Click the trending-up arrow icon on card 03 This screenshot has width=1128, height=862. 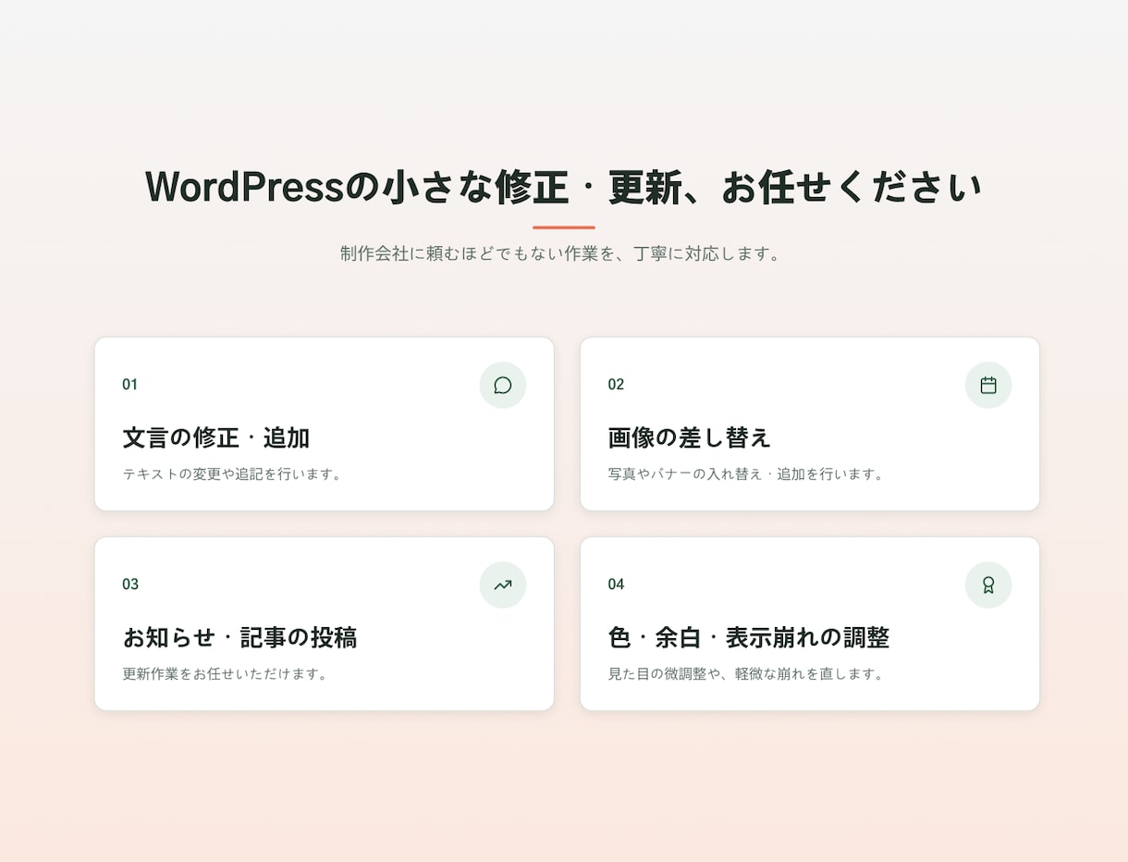point(503,585)
